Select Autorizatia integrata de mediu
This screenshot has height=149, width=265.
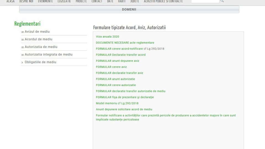(x=49, y=55)
